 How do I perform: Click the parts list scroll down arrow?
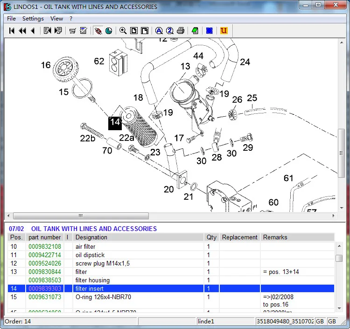(x=339, y=308)
